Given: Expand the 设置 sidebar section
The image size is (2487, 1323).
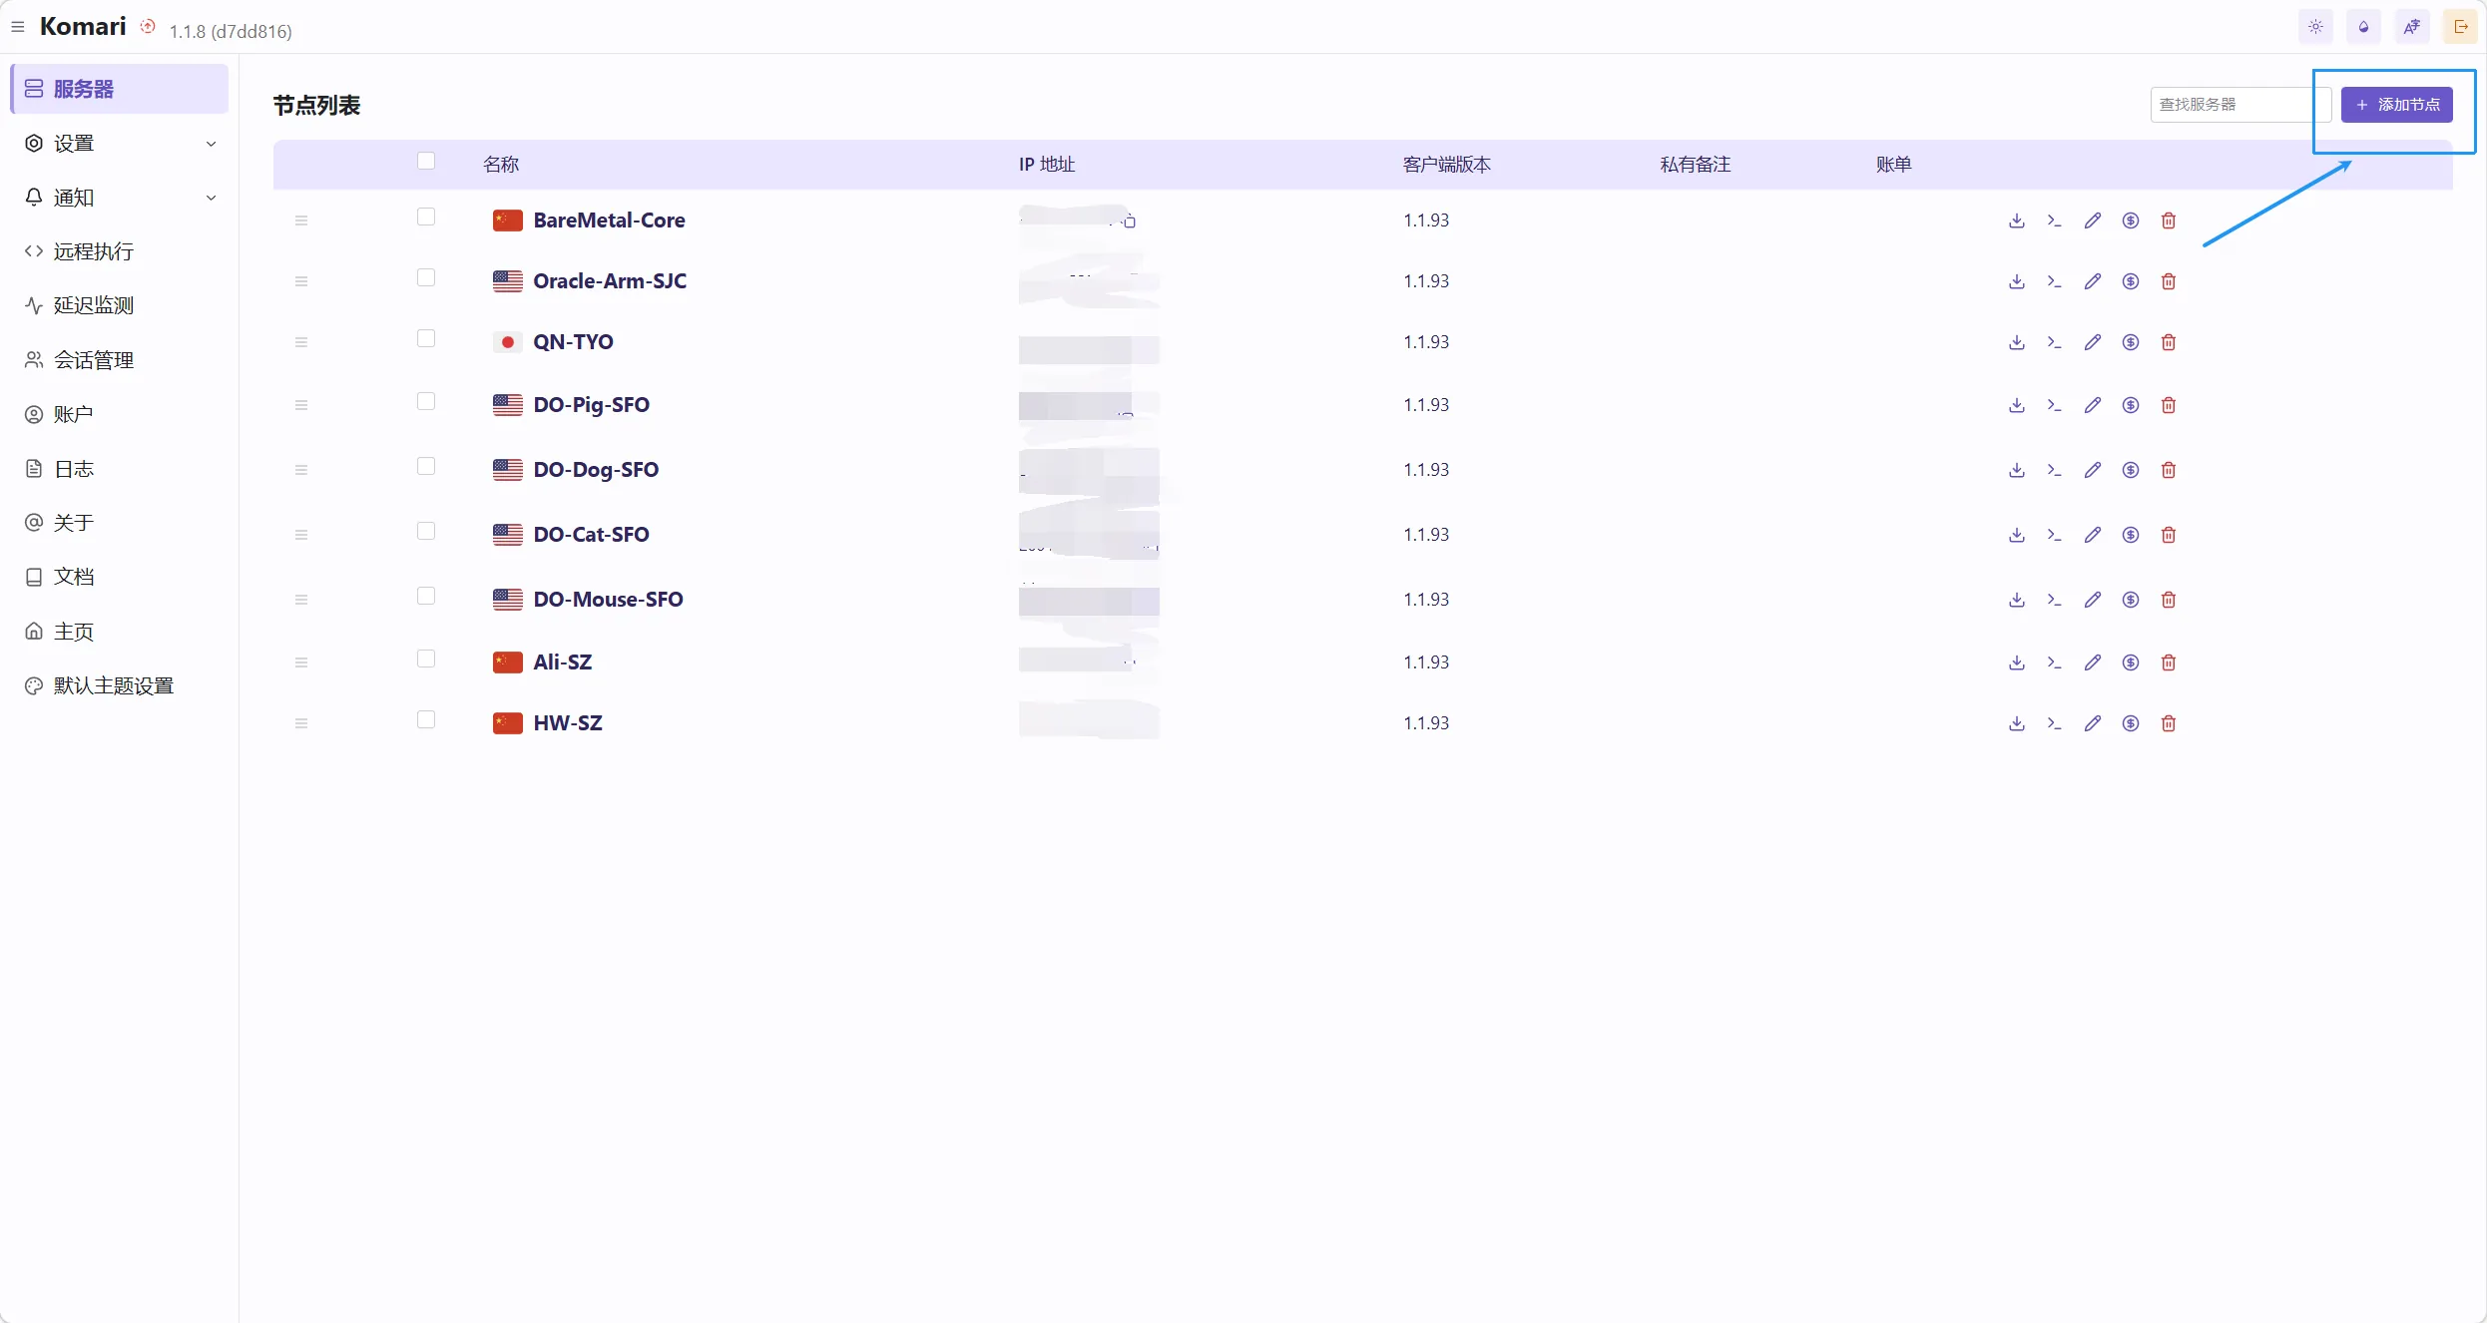Looking at the screenshot, I should click(x=120, y=144).
